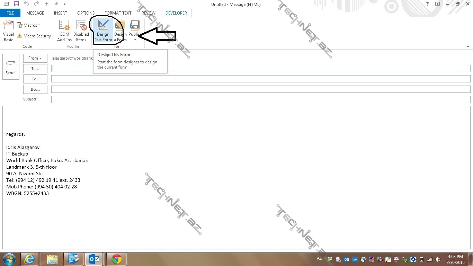Screen dimensions: 473x266
Task: Expand the Publish dropdown arrow
Action: pyautogui.click(x=135, y=40)
